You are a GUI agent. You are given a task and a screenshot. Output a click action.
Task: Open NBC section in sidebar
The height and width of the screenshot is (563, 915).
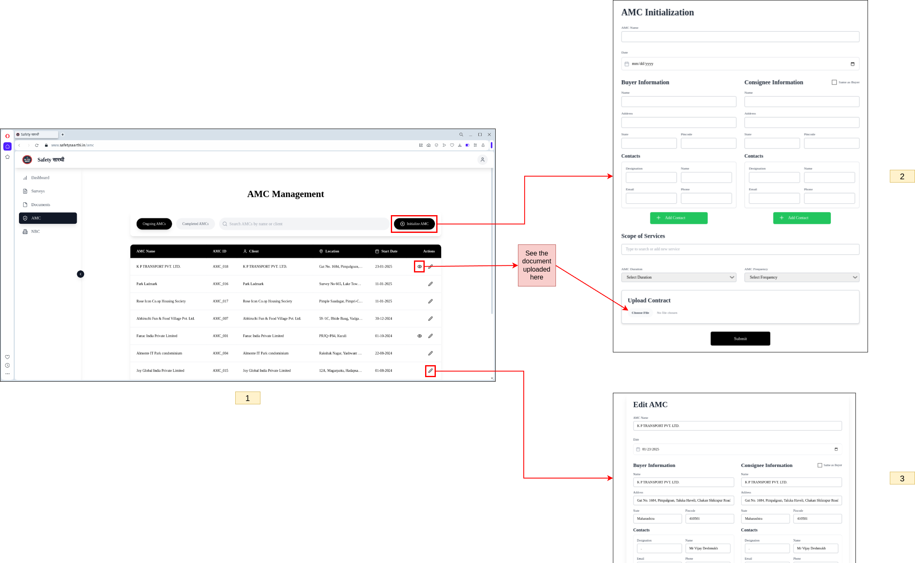pyautogui.click(x=35, y=232)
